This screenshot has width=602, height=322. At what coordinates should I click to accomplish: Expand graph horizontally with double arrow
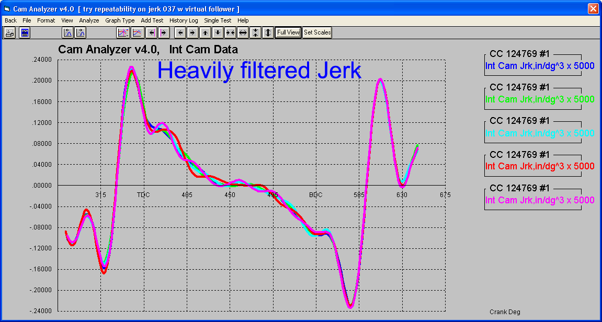pyautogui.click(x=243, y=32)
